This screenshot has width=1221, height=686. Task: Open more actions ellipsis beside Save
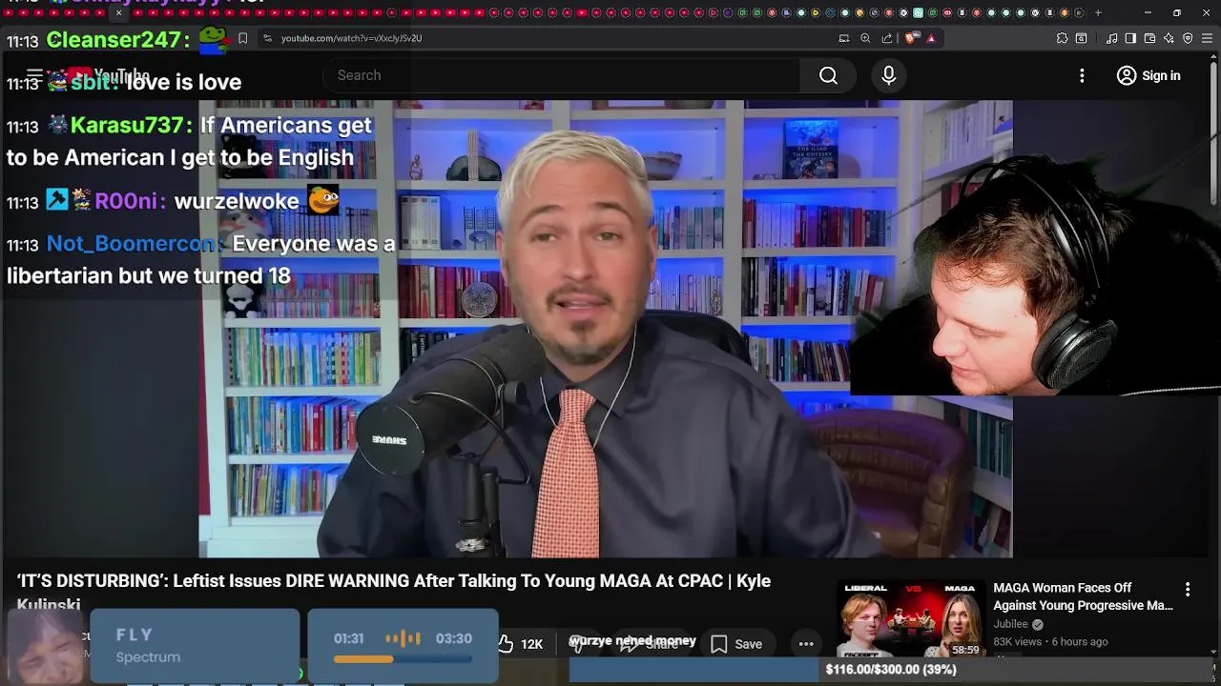(806, 644)
